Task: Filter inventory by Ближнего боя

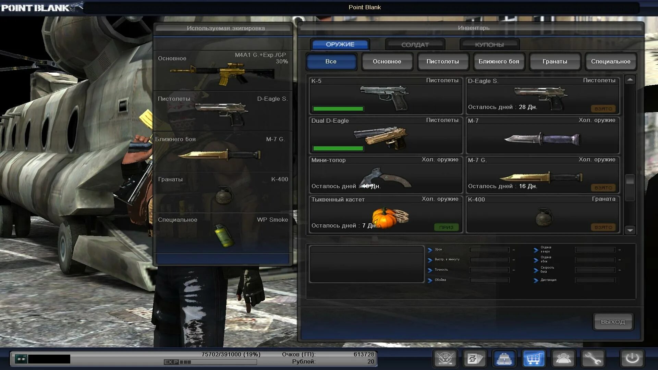Action: [499, 62]
